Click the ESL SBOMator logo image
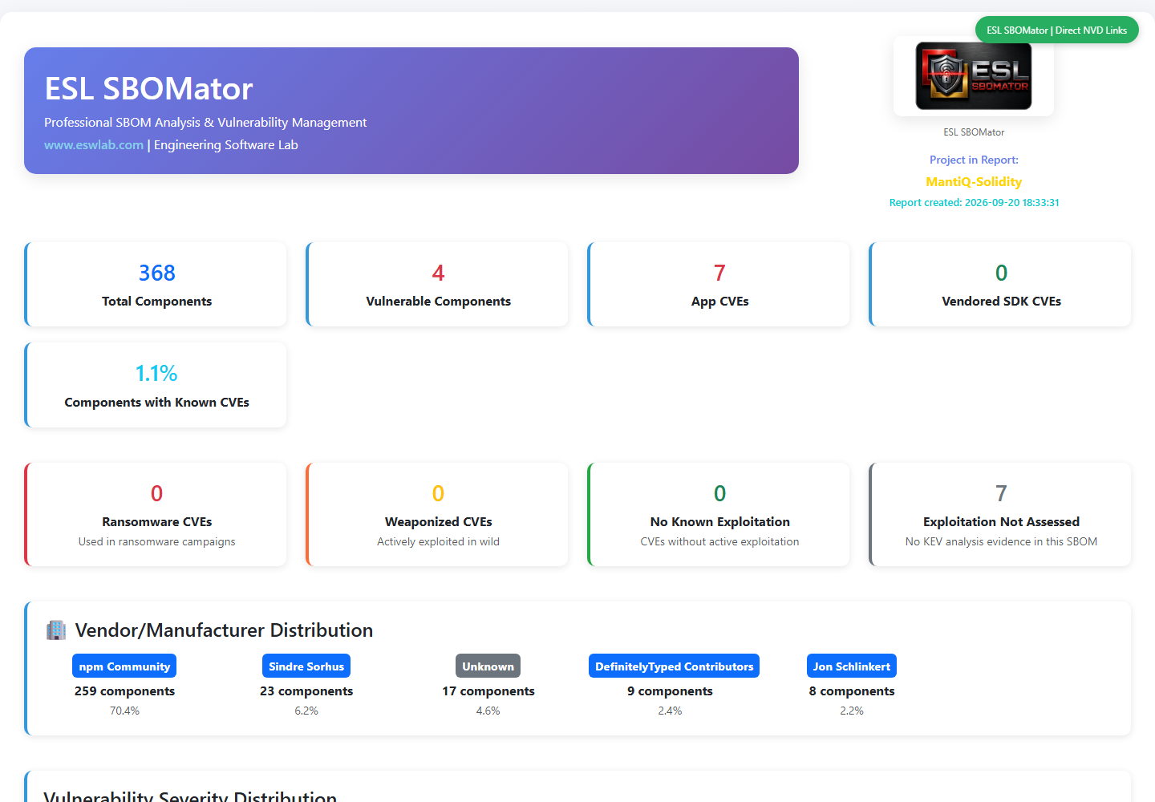 coord(974,75)
